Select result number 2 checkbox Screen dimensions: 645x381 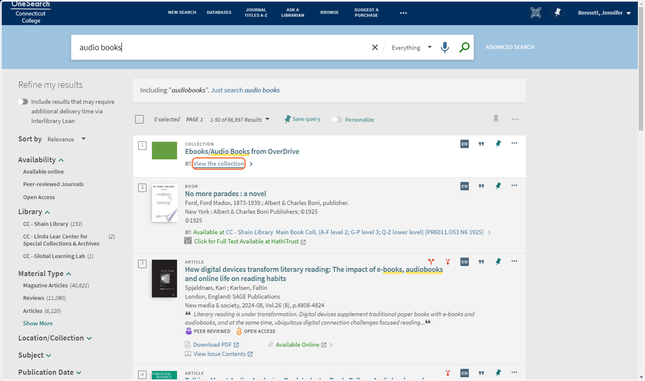tap(142, 188)
